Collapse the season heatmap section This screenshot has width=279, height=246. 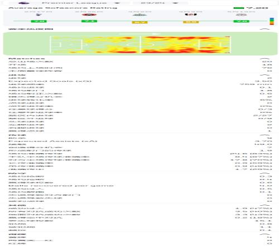264,29
